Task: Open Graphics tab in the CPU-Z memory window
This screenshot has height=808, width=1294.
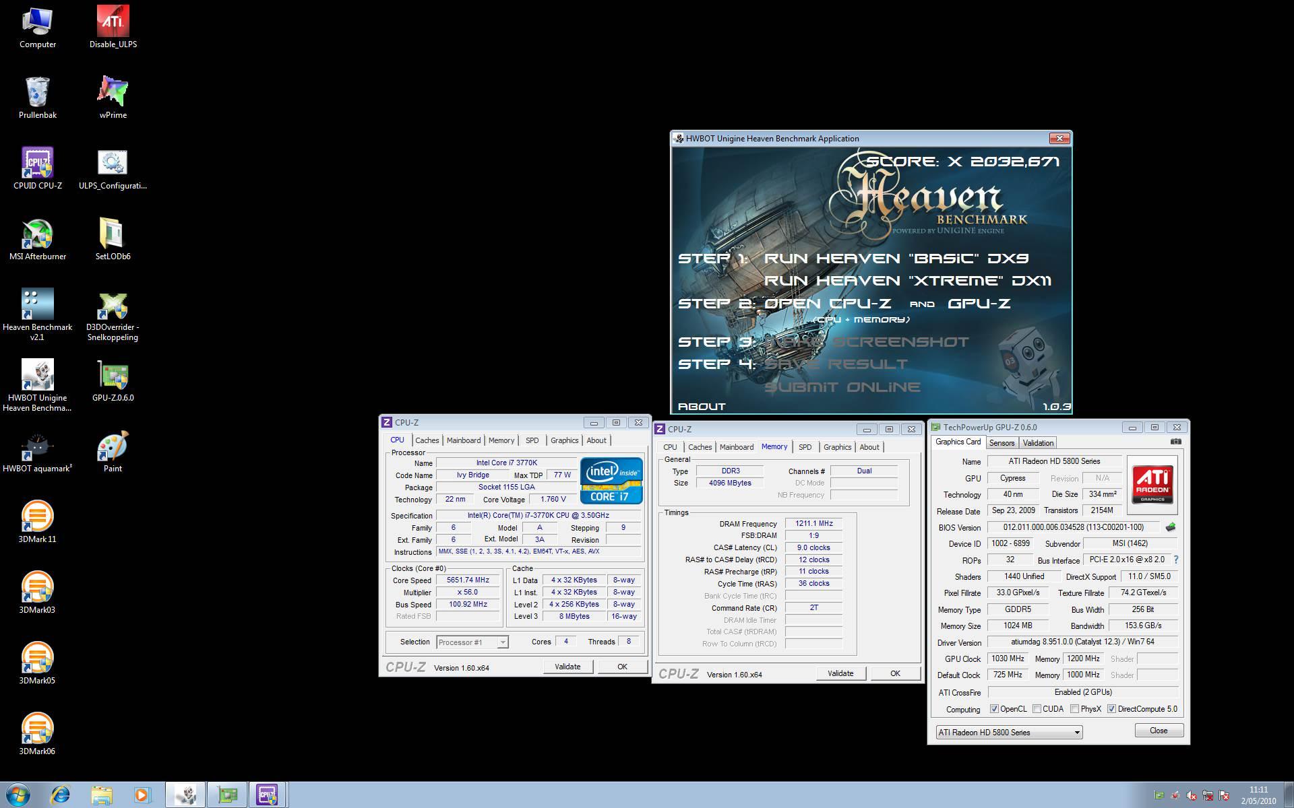Action: tap(838, 447)
